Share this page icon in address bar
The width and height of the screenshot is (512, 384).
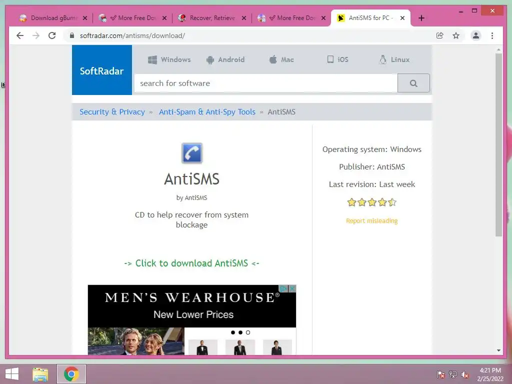tap(440, 35)
